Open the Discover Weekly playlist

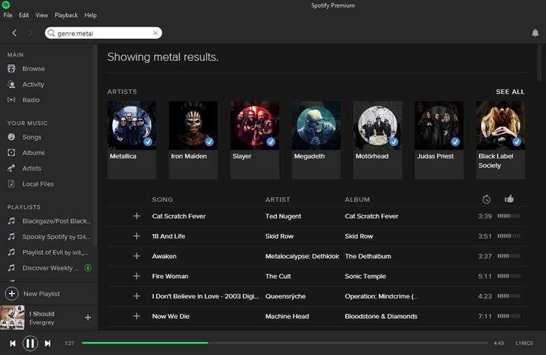pyautogui.click(x=51, y=268)
